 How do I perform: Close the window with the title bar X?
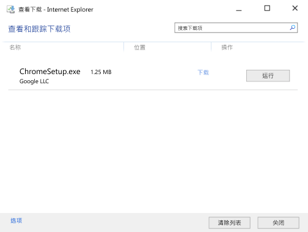tap(295, 8)
